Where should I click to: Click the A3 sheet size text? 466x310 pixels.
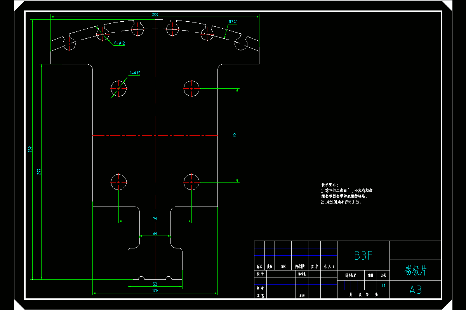tap(416, 289)
